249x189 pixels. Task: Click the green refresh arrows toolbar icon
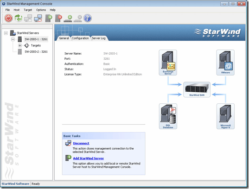coord(19,18)
